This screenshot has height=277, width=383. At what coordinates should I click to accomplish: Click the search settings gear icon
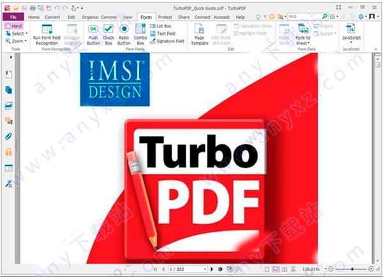pyautogui.click(x=332, y=17)
